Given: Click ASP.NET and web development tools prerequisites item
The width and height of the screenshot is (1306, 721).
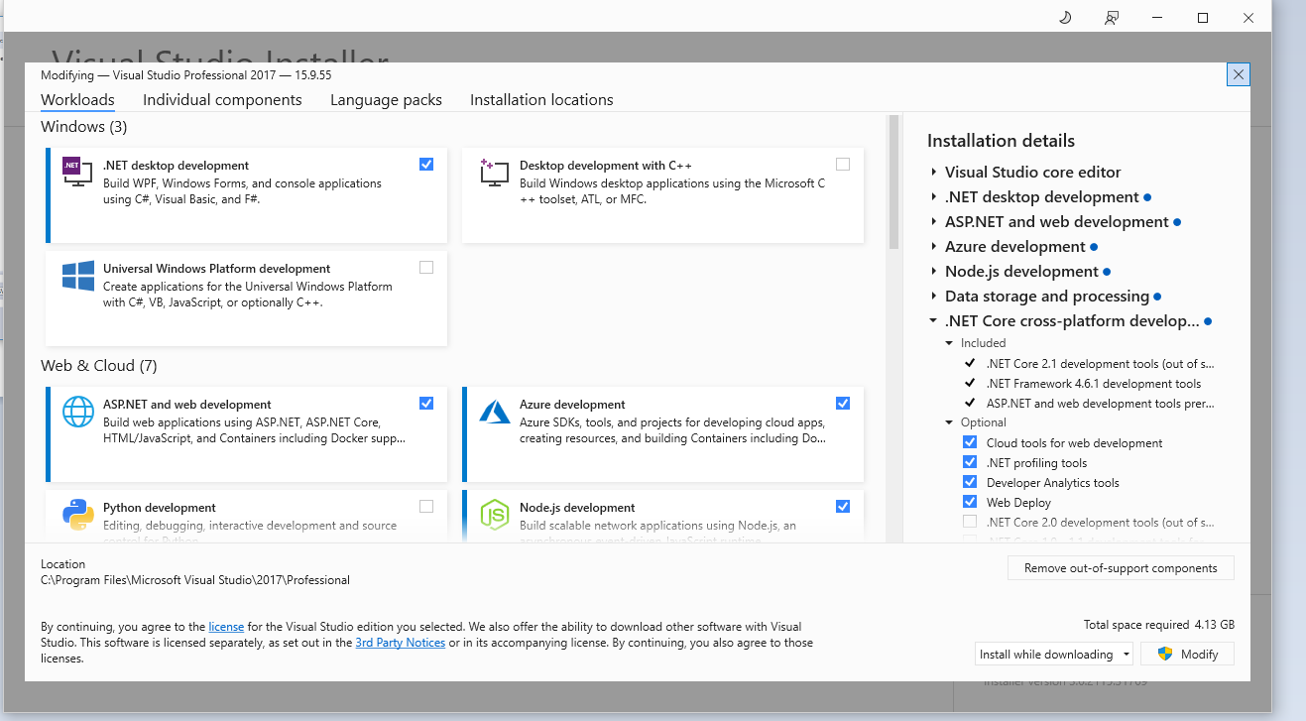Looking at the screenshot, I should [x=1100, y=404].
